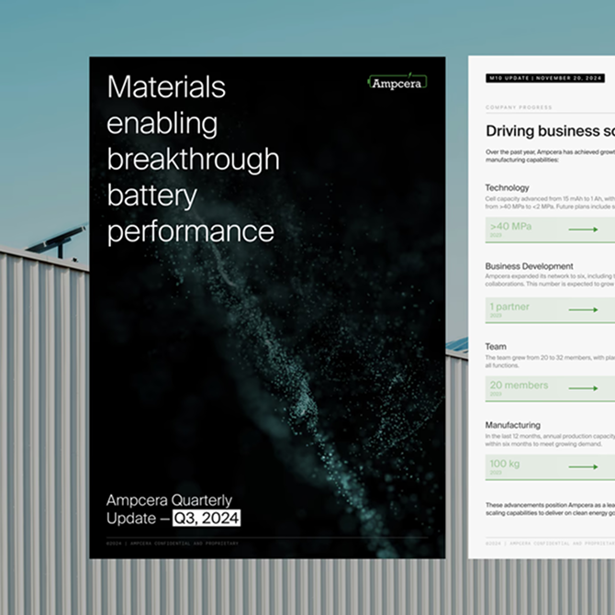Click the 100 kg progress bar label

click(505, 464)
